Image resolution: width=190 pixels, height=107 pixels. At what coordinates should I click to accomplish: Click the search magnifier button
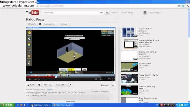point(107,12)
